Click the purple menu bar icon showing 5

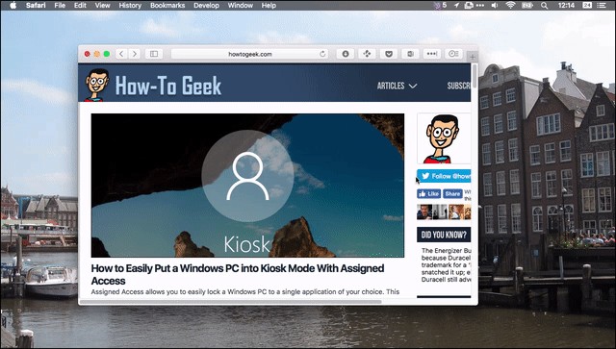(x=440, y=5)
